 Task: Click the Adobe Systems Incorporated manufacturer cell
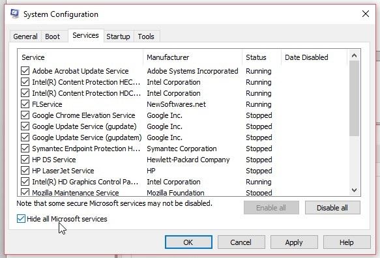coord(192,71)
